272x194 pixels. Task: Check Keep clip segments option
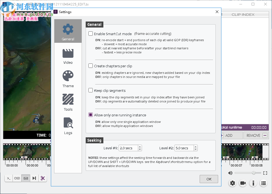pyautogui.click(x=91, y=90)
